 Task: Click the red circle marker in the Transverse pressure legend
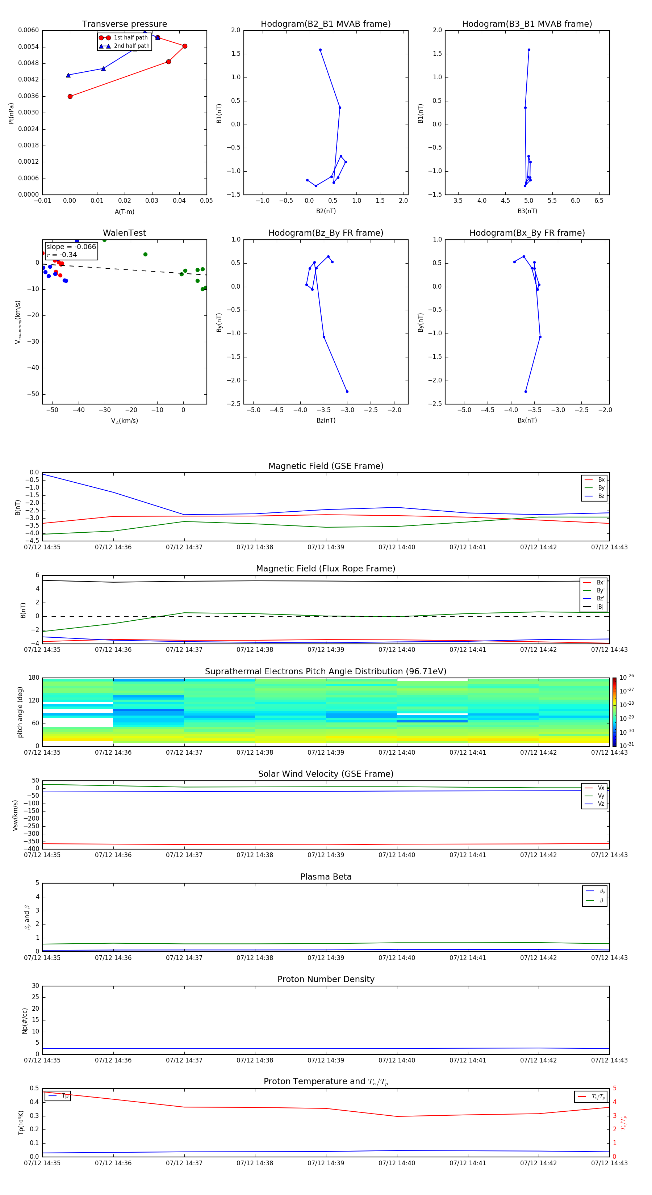104,38
